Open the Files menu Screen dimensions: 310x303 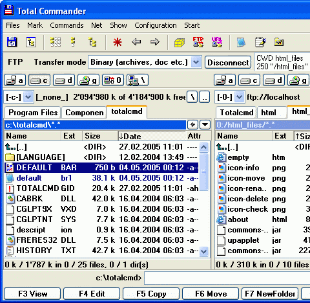pyautogui.click(x=13, y=25)
